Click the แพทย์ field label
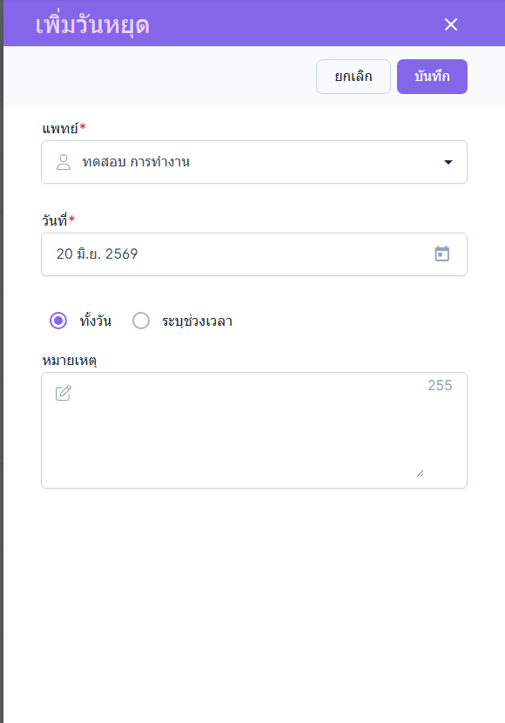This screenshot has width=505, height=723. pyautogui.click(x=60, y=128)
